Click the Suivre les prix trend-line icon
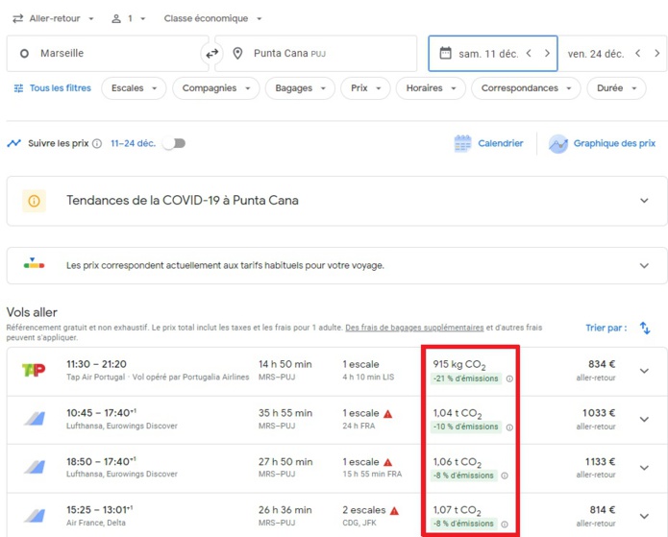 (x=14, y=143)
